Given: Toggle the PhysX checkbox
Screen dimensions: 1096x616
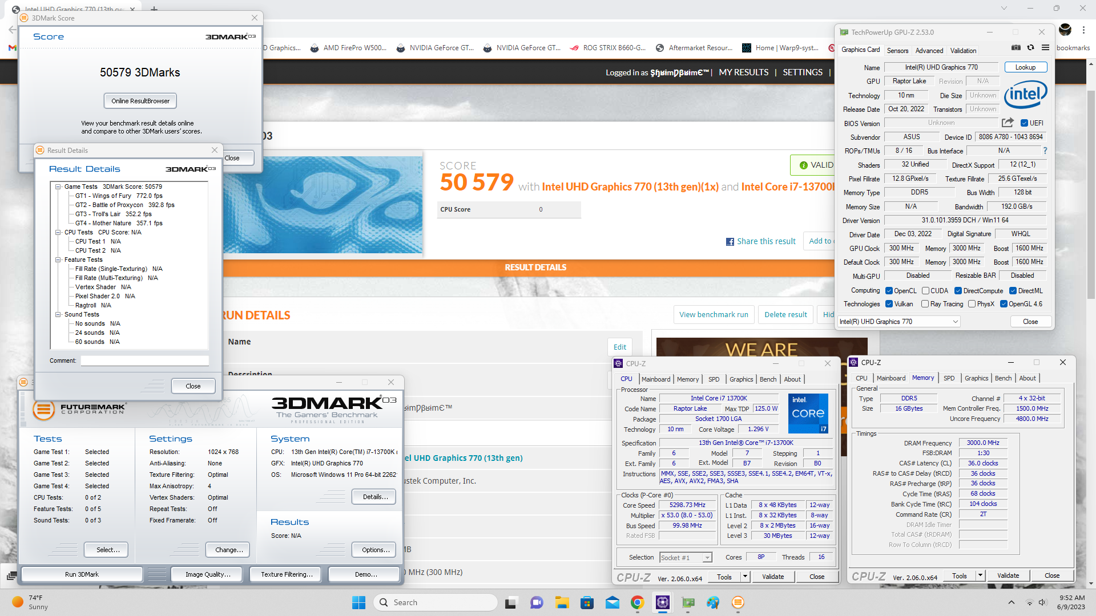Looking at the screenshot, I should [972, 304].
